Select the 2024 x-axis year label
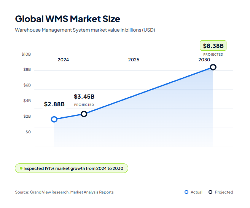 point(63,60)
